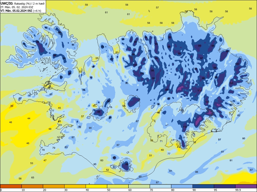This screenshot has height=192, width=257.
Task: Click the 30–40 legend color swatch
Action: coord(75,186)
